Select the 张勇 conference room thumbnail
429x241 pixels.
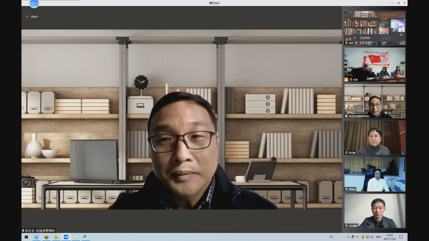(375, 65)
